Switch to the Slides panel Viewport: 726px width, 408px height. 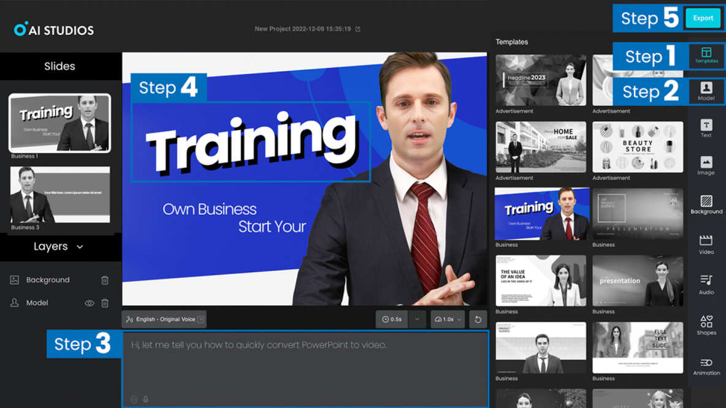(59, 66)
